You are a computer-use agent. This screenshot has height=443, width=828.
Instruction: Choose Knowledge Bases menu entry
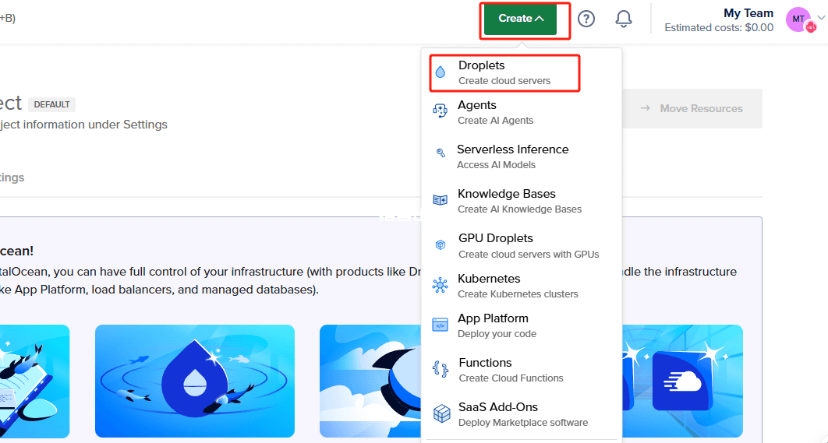tap(522, 201)
